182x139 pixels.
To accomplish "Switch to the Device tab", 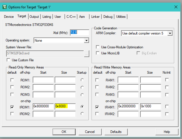I will click(x=9, y=17).
